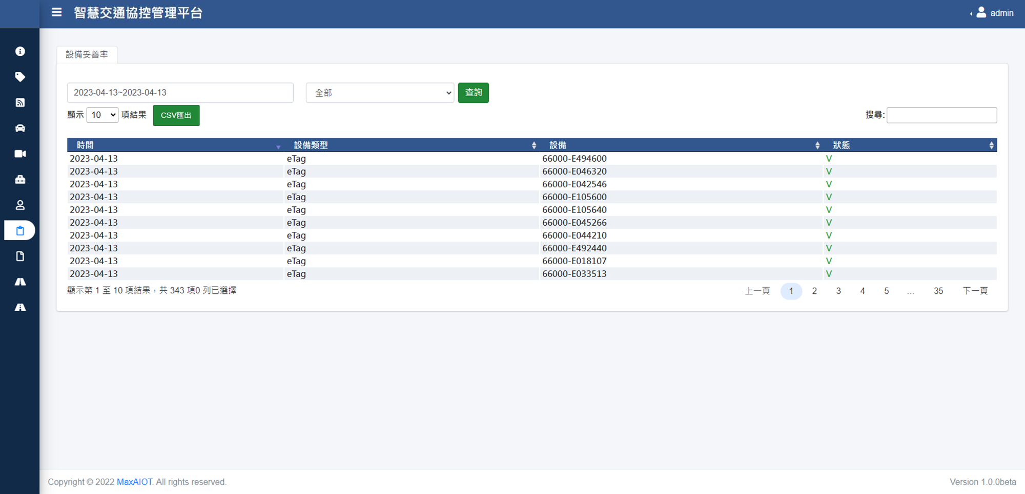Open the info icon in sidebar
This screenshot has height=494, width=1025.
20,51
